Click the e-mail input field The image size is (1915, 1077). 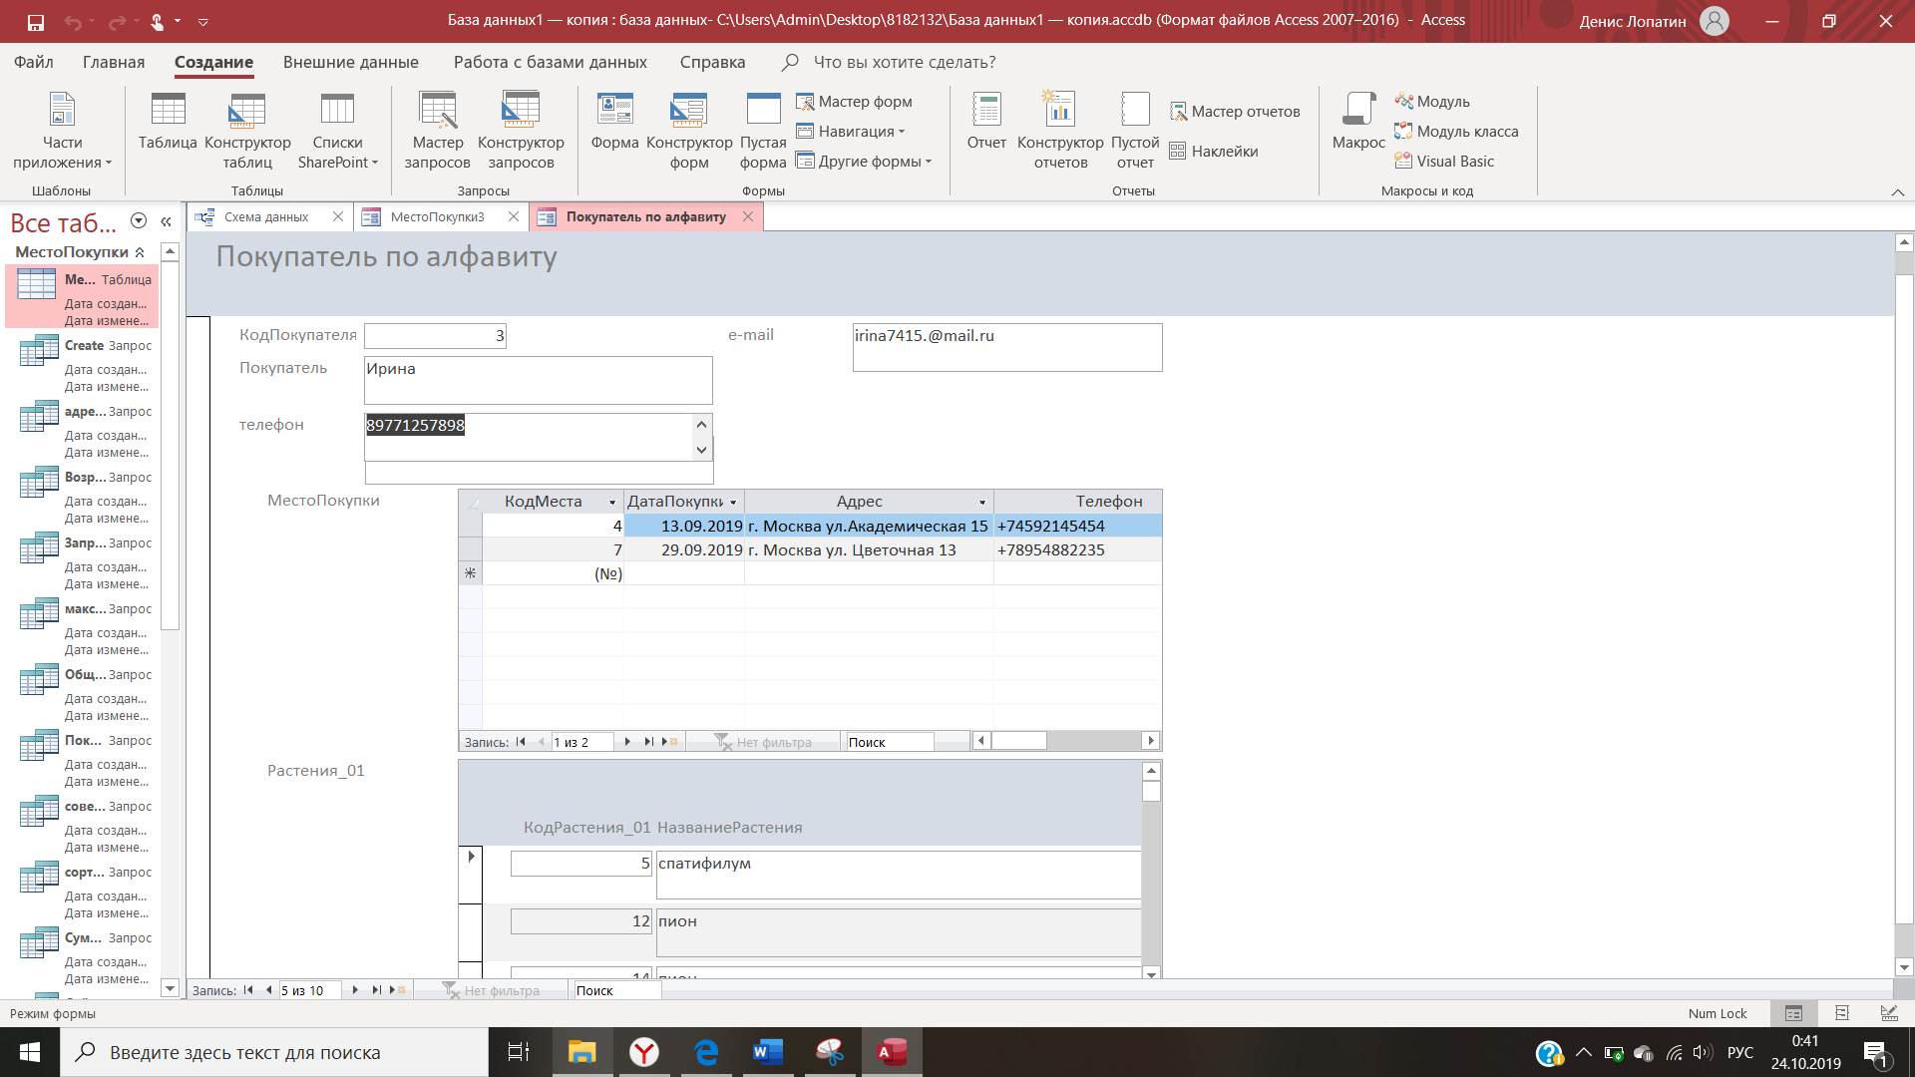1006,346
